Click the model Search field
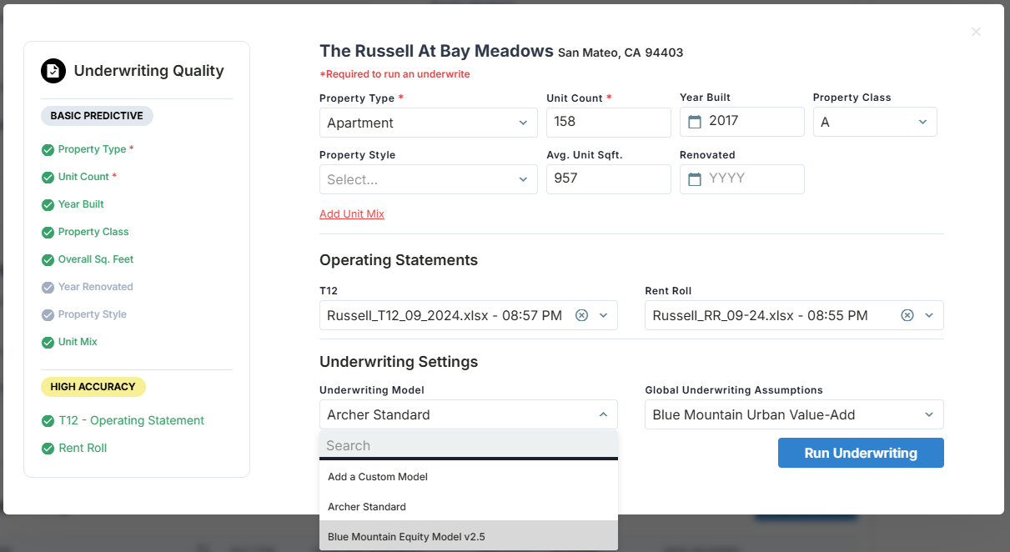The image size is (1010, 552). (x=468, y=445)
